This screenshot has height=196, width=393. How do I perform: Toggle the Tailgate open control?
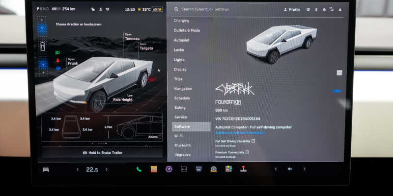click(x=146, y=47)
